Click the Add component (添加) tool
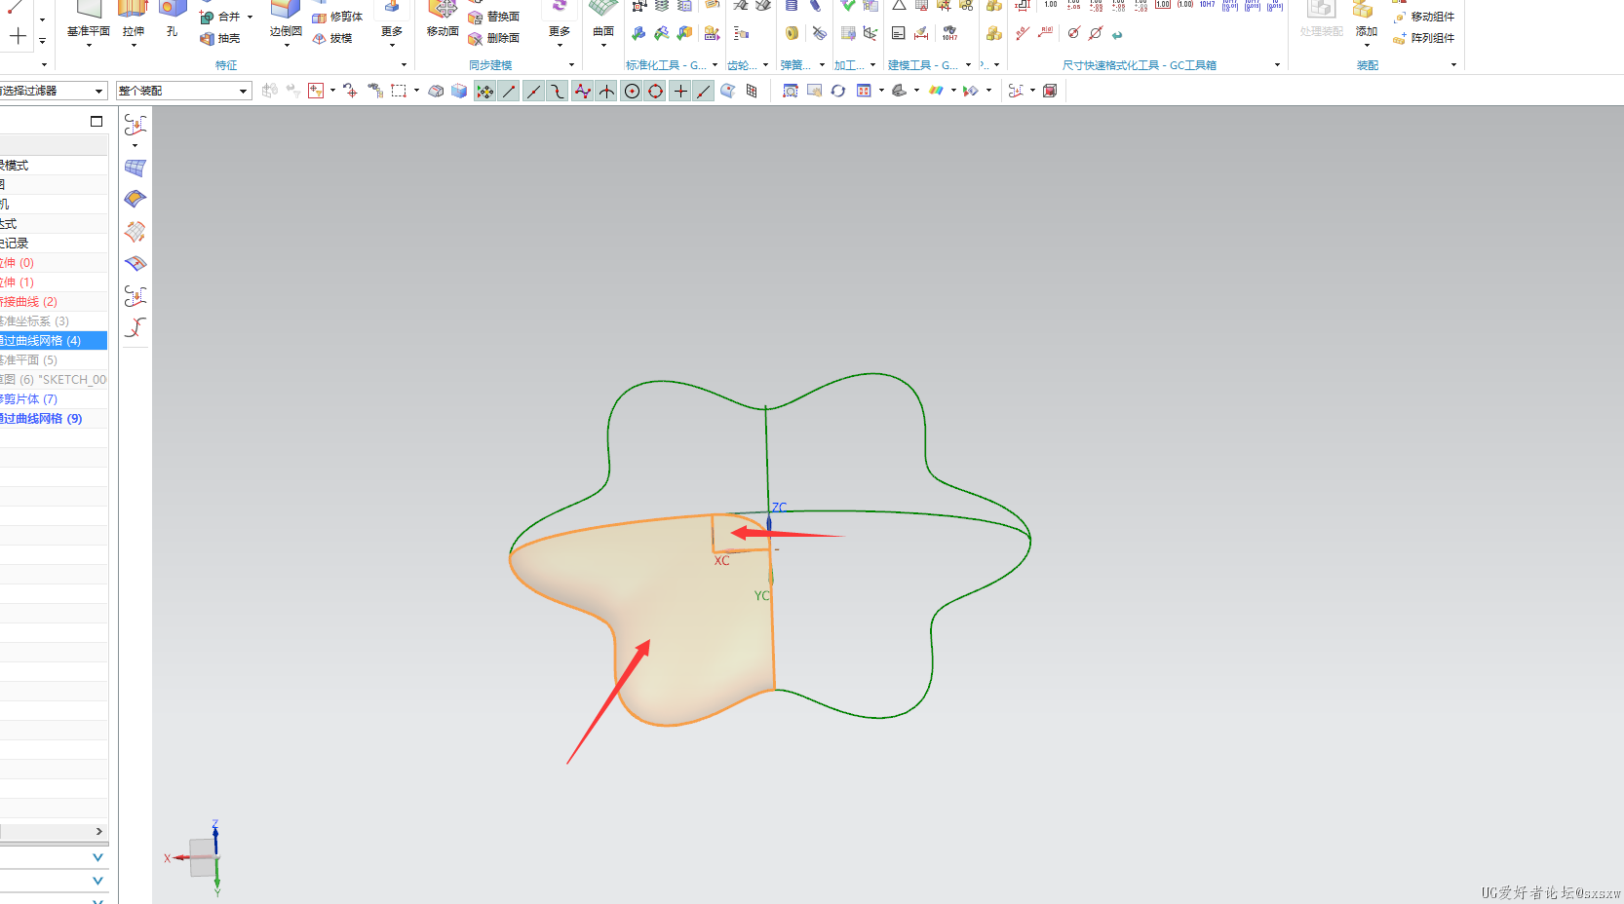 (x=1366, y=21)
